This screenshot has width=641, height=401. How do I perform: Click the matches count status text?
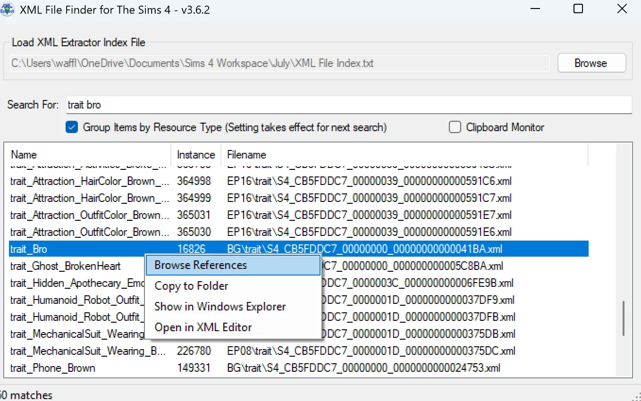[26, 394]
